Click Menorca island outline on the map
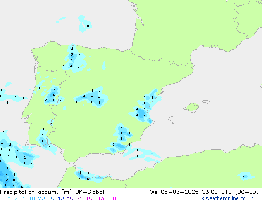262x202 pixels. 206,102
